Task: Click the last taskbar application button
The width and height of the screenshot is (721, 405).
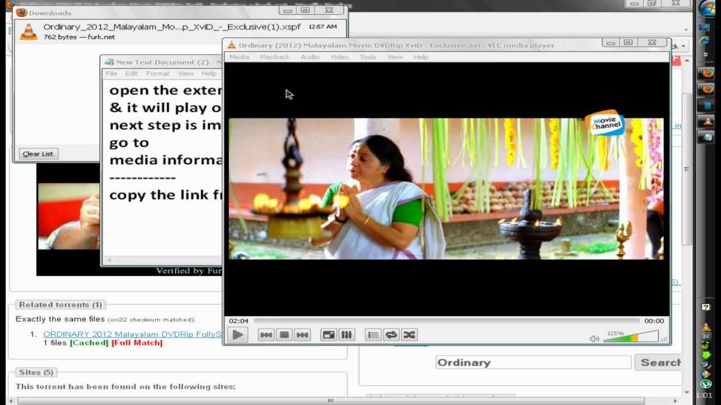Action: (x=706, y=136)
